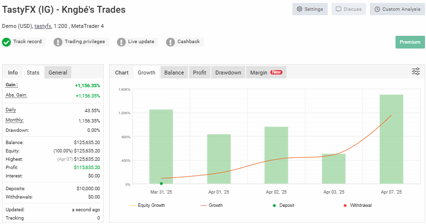Click the Discuss speech bubble icon
Screen dimensions: 426x224
pyautogui.click(x=339, y=9)
